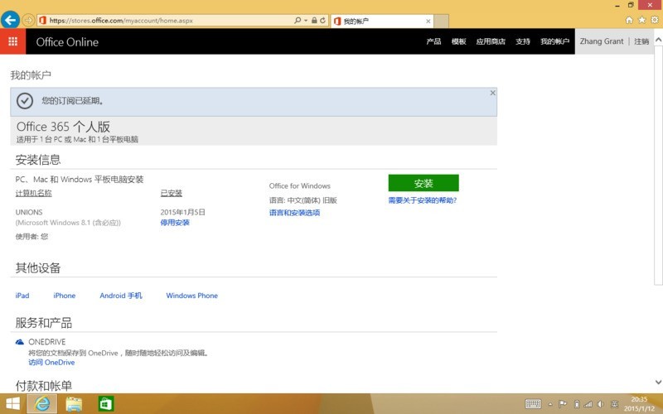The width and height of the screenshot is (663, 414).
Task: Dismiss the subscription renewed notification banner
Action: pos(492,93)
